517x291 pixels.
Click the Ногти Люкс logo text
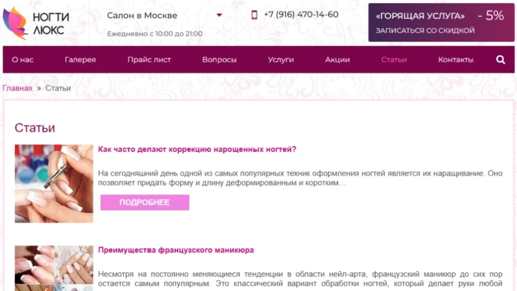(51, 23)
